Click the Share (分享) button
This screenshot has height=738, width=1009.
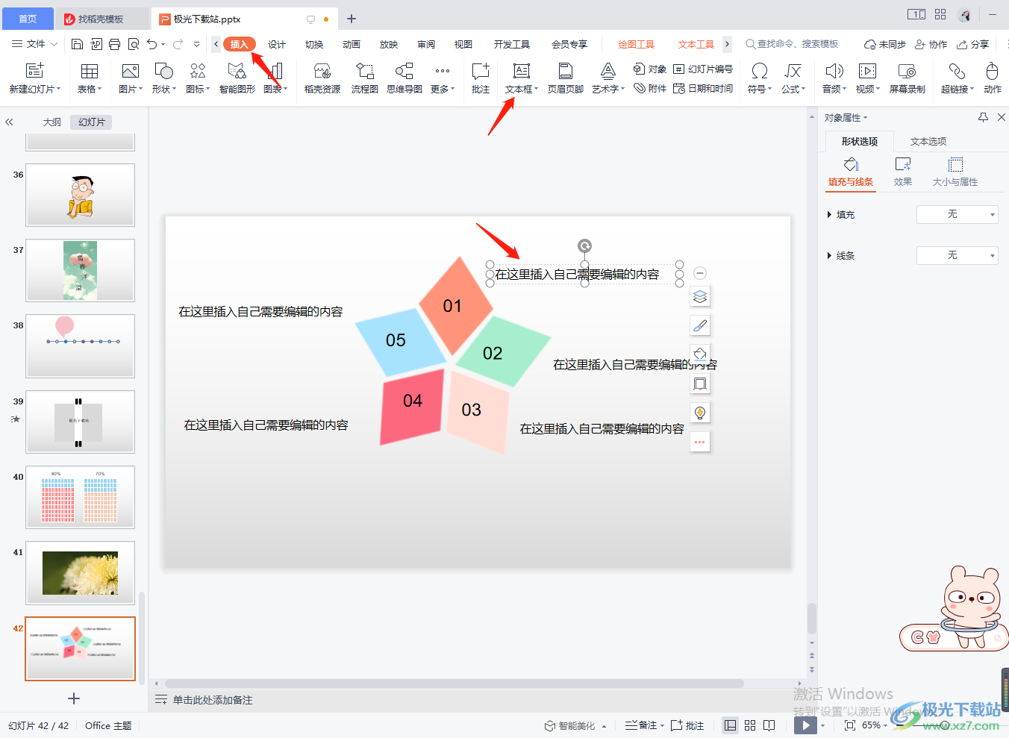click(973, 44)
